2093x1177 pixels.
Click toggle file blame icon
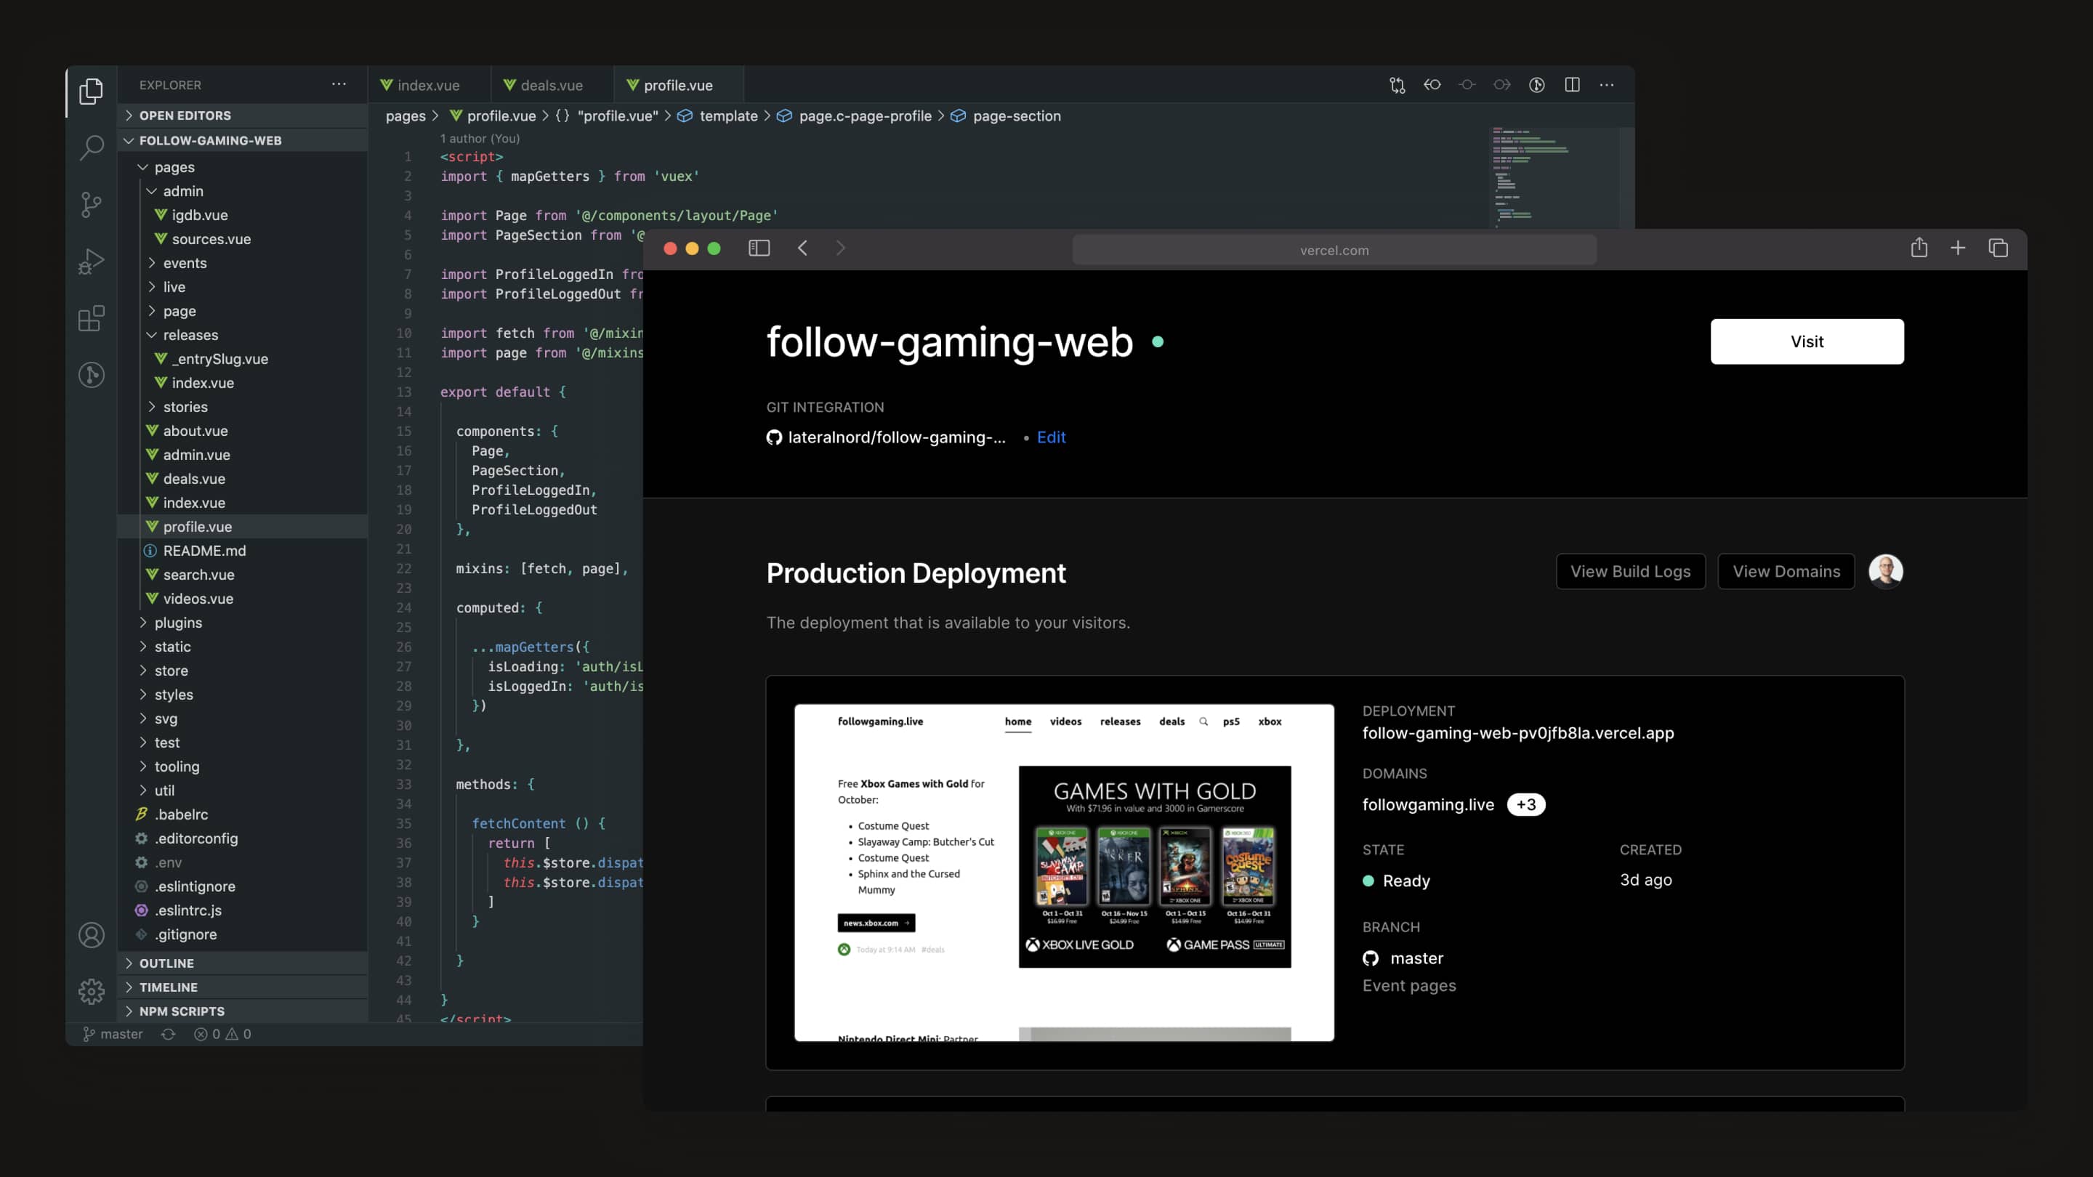point(1536,84)
